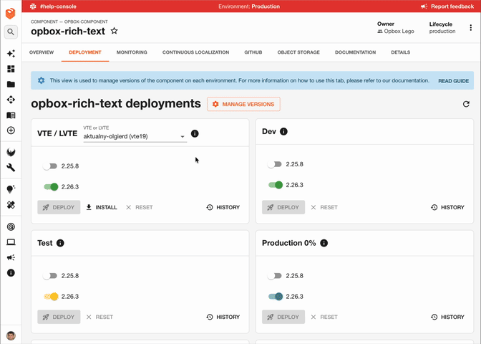Open the lightbulb ideas sidebar icon
481x344 pixels.
[11, 189]
